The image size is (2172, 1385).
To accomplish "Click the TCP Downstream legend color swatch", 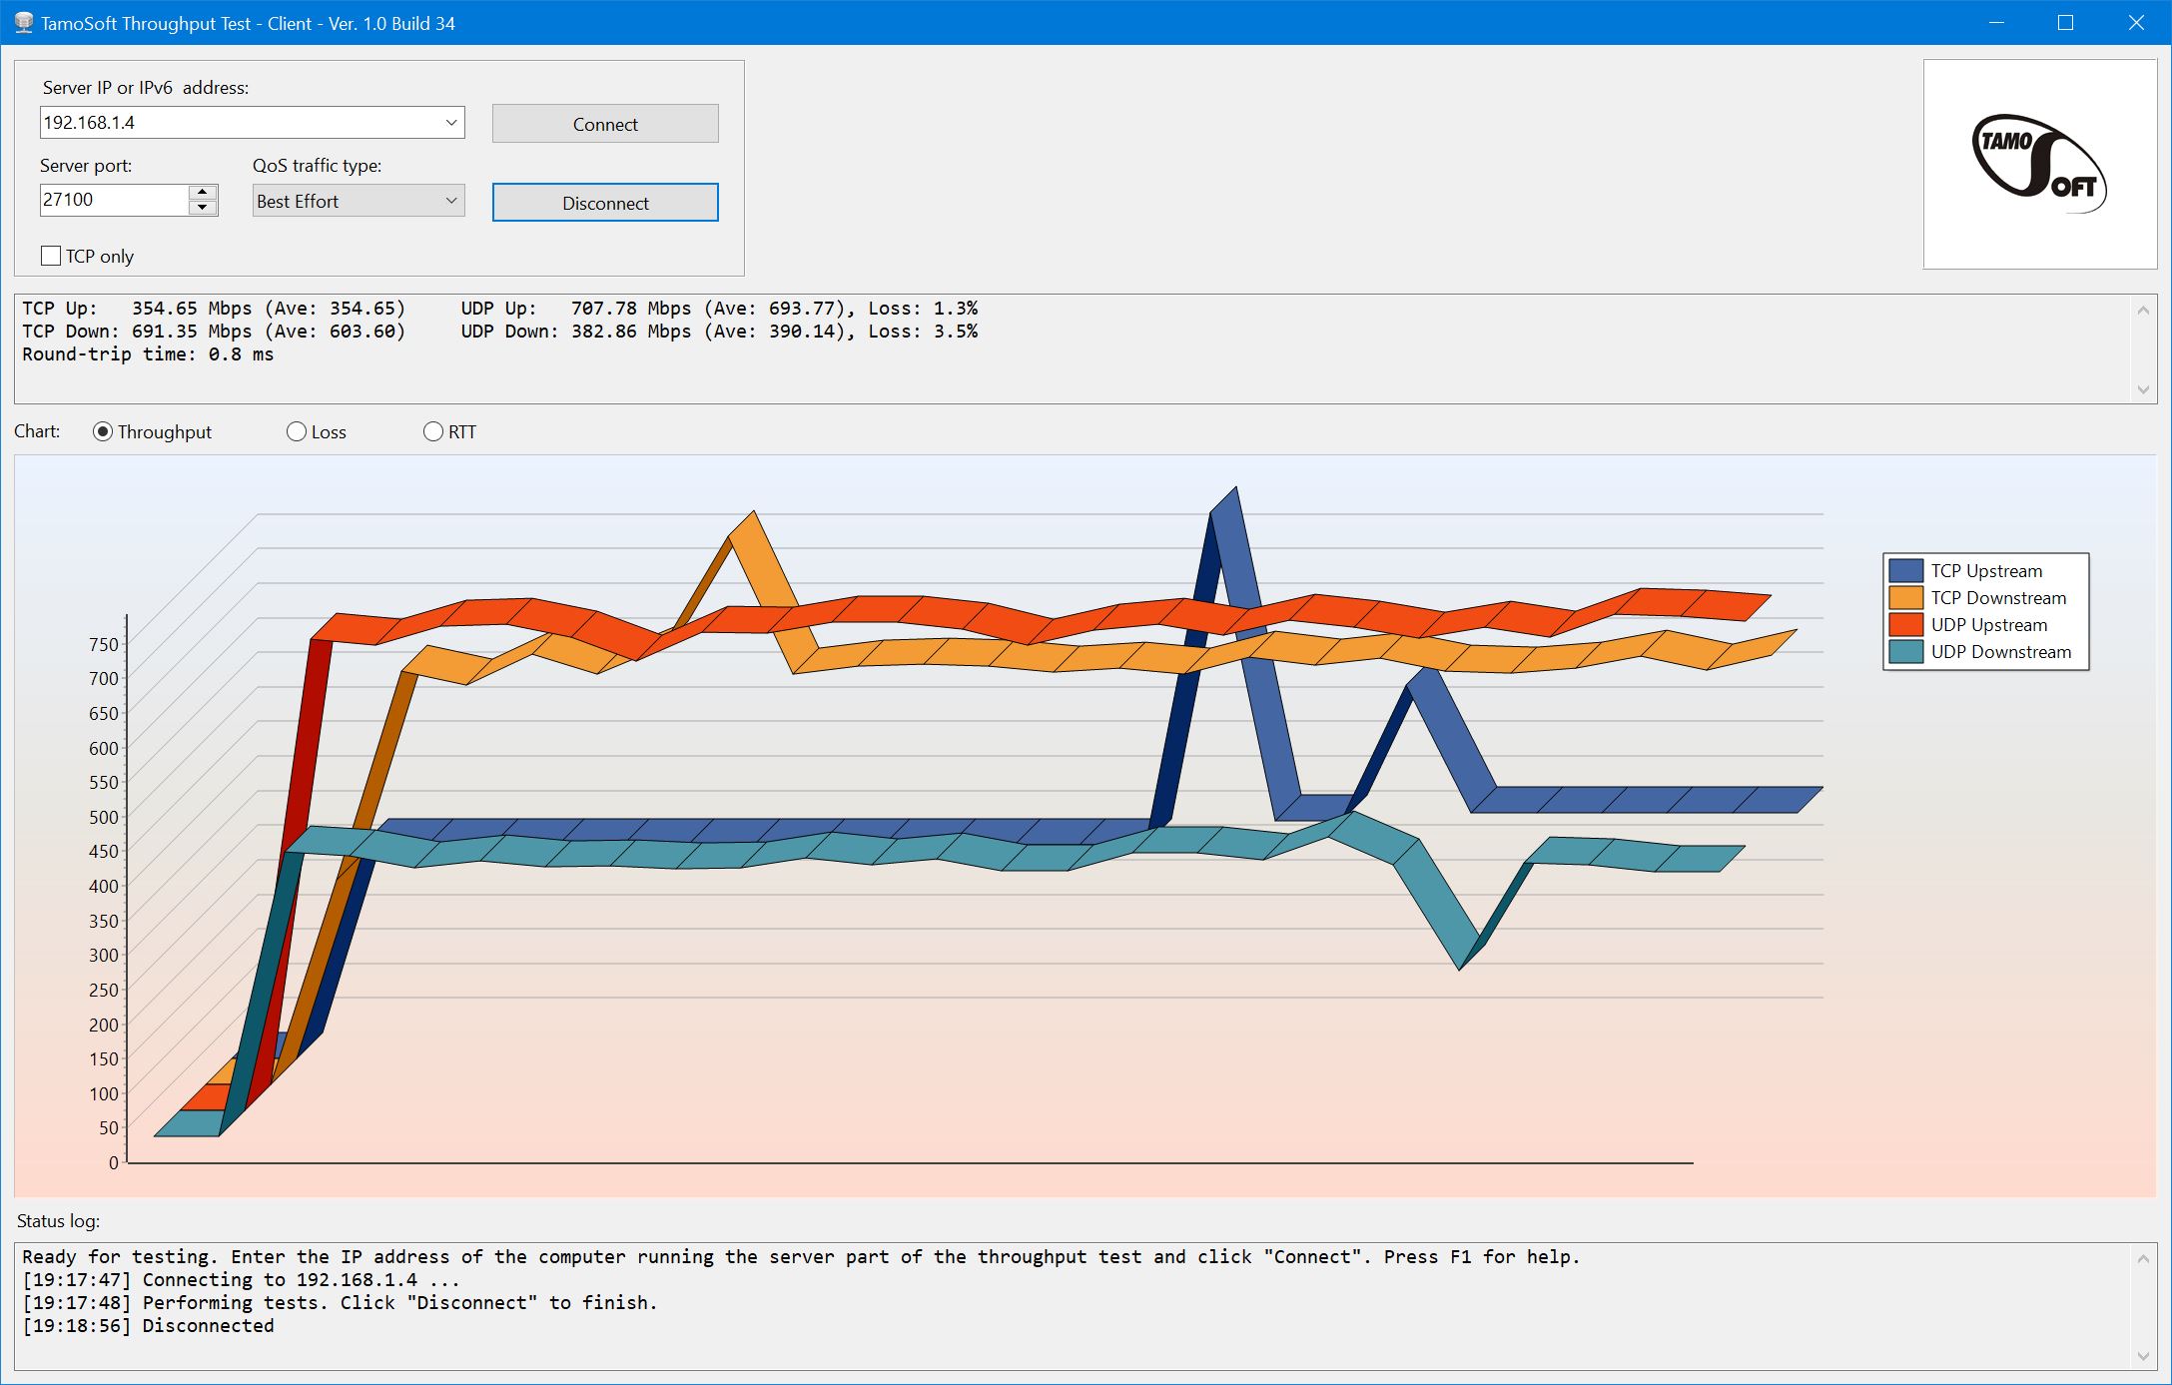I will click(x=1906, y=597).
